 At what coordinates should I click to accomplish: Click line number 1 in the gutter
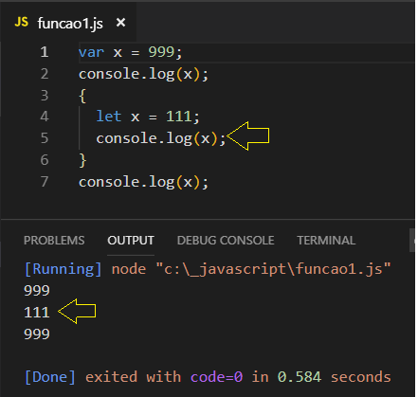tap(45, 52)
